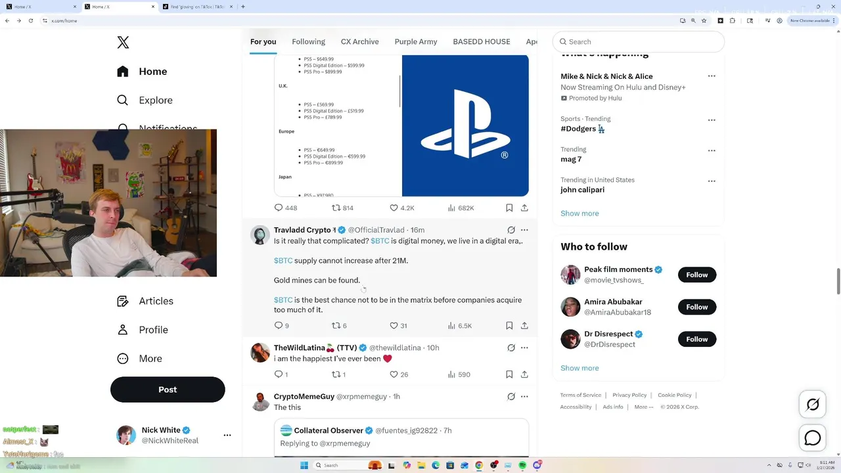Open options for Mike & Nick promoted trend

point(712,76)
